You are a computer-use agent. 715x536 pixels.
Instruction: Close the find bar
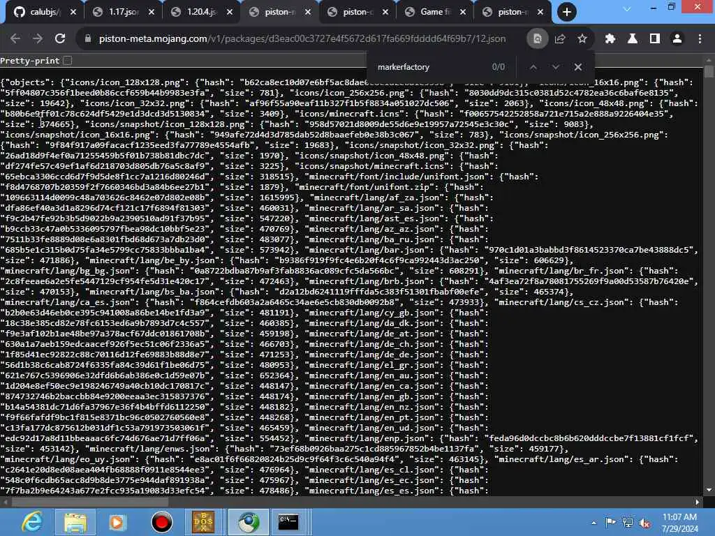[577, 67]
